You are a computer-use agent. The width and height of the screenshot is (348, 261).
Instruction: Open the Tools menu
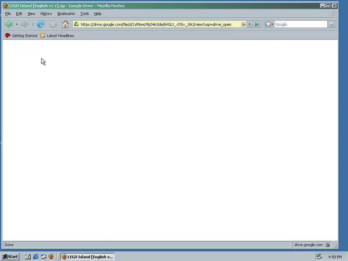pyautogui.click(x=85, y=14)
